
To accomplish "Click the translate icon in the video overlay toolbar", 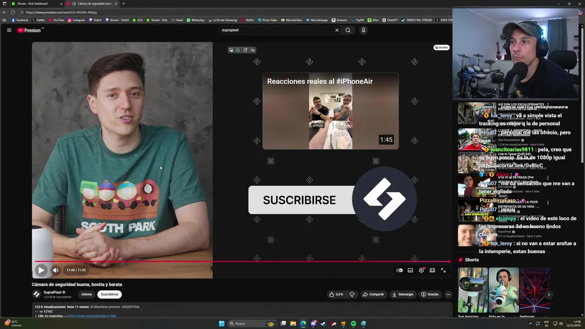I will point(253,50).
